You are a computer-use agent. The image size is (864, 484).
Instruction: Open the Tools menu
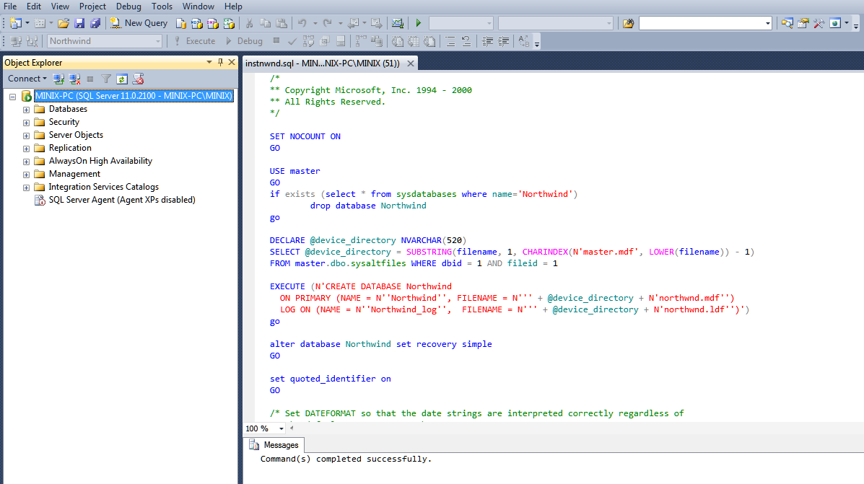162,6
